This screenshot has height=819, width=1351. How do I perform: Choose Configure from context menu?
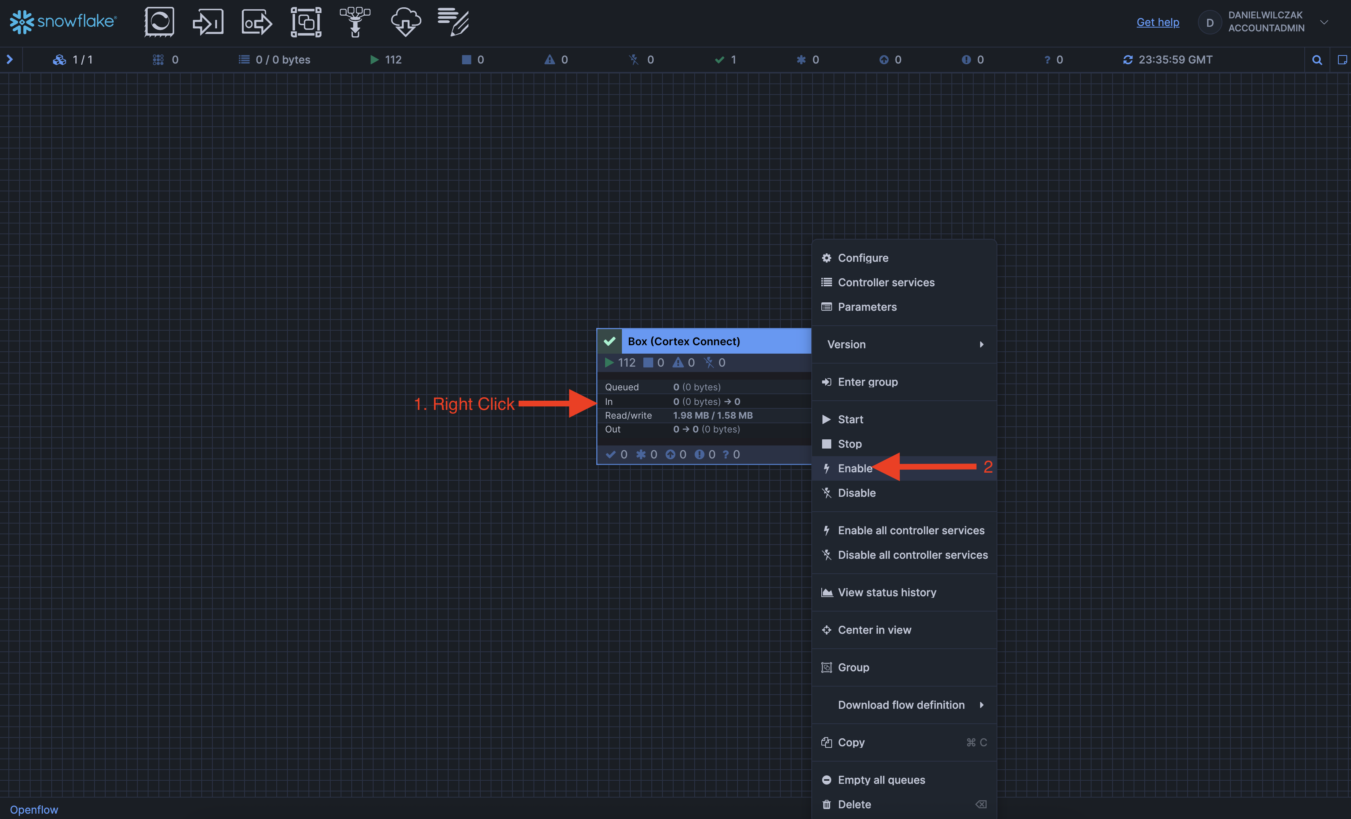pyautogui.click(x=863, y=258)
